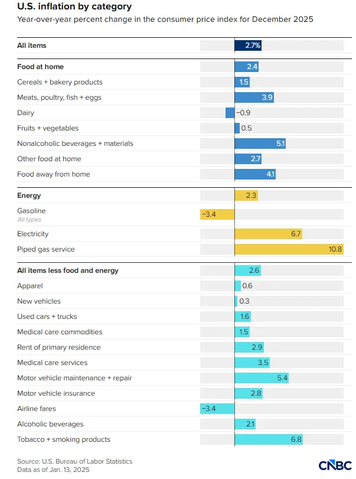Select the Gasoline -3.4 negative bar
This screenshot has height=479, width=356.
click(217, 214)
